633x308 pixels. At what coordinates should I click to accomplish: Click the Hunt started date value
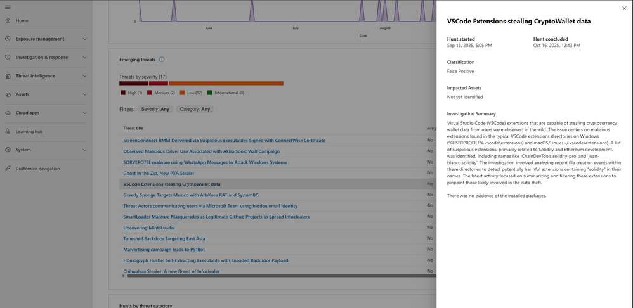(469, 45)
